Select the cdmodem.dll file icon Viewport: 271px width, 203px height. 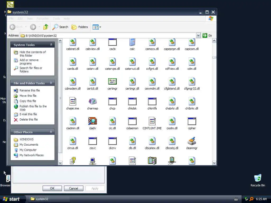pyautogui.click(x=73, y=81)
